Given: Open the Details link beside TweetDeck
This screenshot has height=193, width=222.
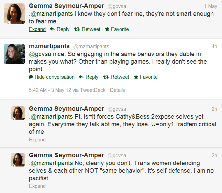Looking at the screenshot, I should (118, 90).
